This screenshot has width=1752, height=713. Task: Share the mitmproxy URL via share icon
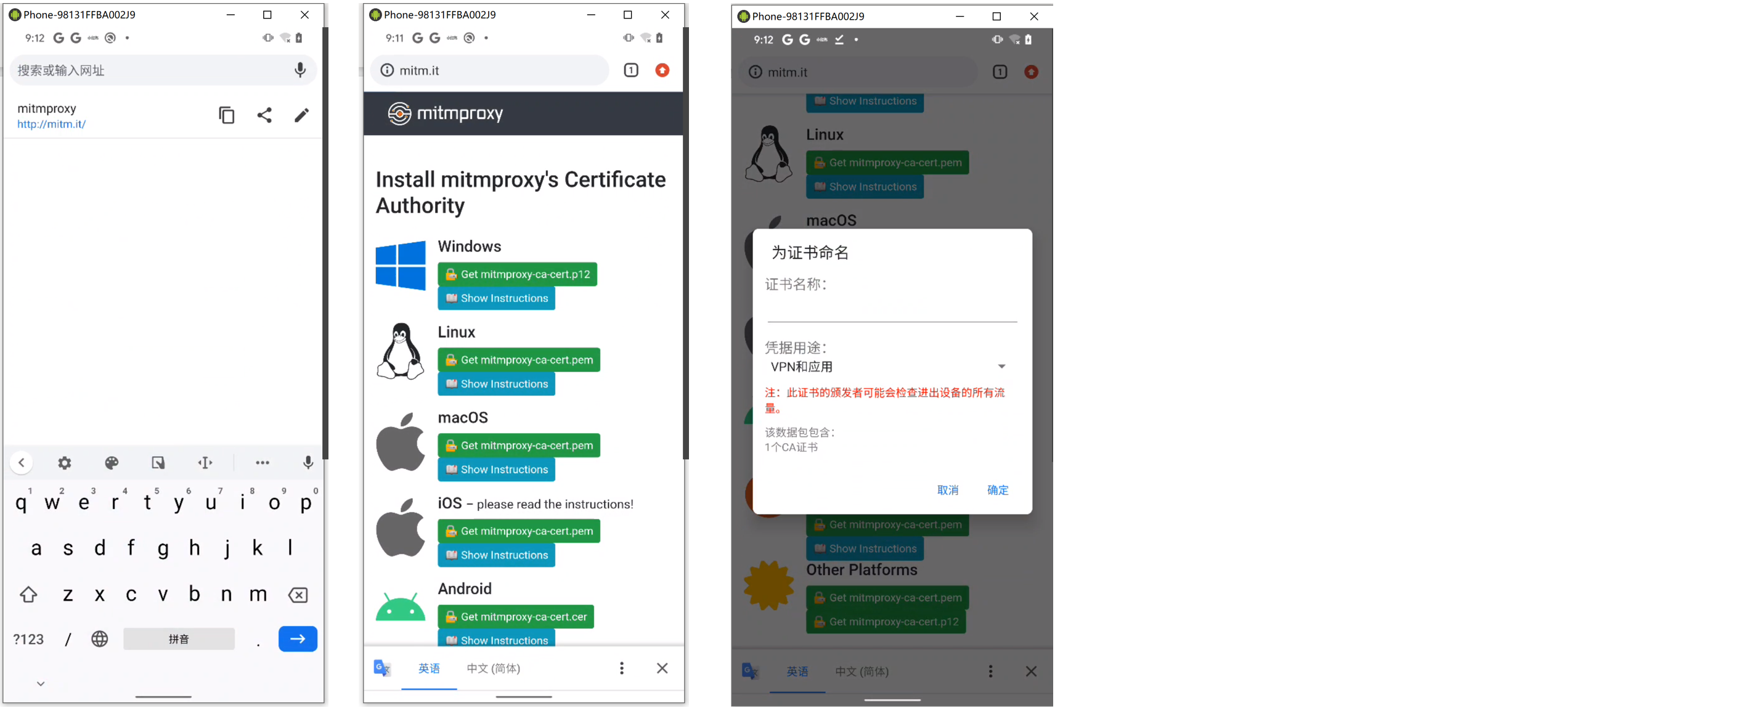[264, 115]
